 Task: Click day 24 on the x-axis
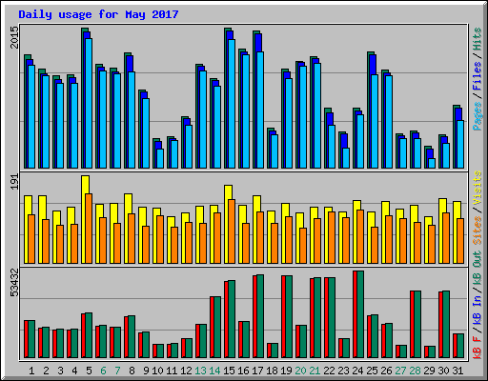click(x=357, y=371)
